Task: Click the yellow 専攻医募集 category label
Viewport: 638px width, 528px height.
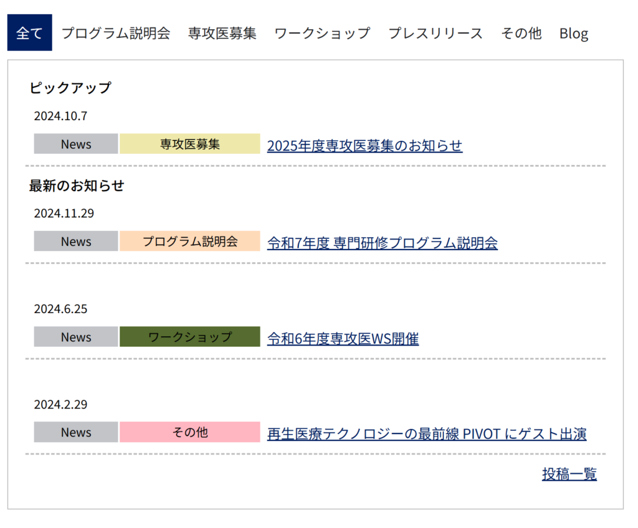Action: click(x=189, y=144)
